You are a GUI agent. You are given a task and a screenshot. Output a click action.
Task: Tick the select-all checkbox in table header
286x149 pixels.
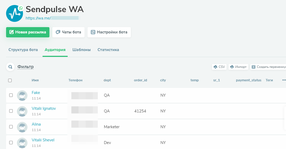[10, 80]
